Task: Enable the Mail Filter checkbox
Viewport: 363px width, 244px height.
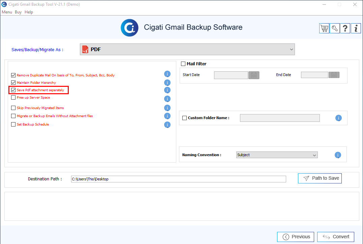Action: (x=183, y=64)
